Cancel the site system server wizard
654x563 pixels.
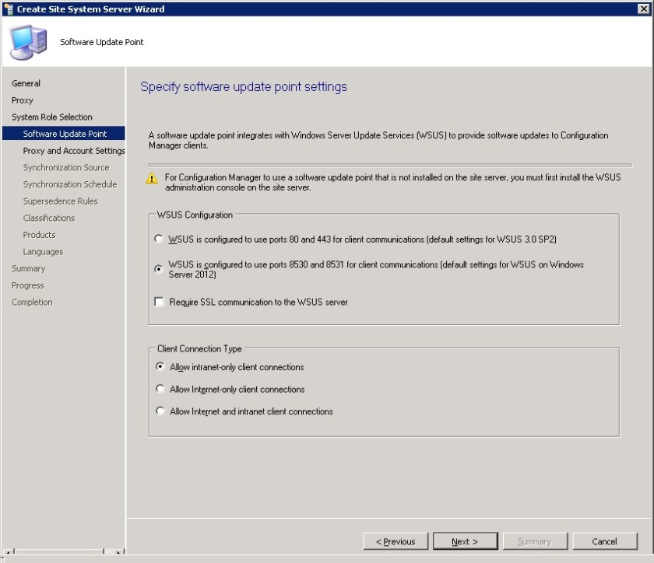605,541
